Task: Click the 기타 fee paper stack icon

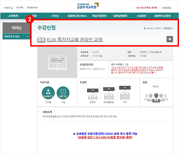Action: tap(125, 96)
